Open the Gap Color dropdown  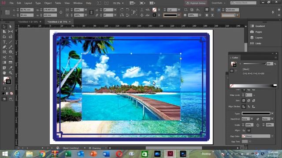coord(272,136)
